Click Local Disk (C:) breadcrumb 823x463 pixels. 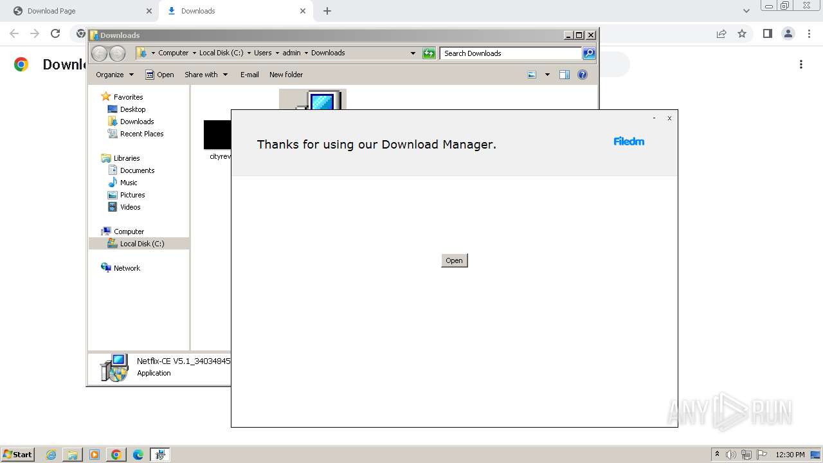pos(221,53)
